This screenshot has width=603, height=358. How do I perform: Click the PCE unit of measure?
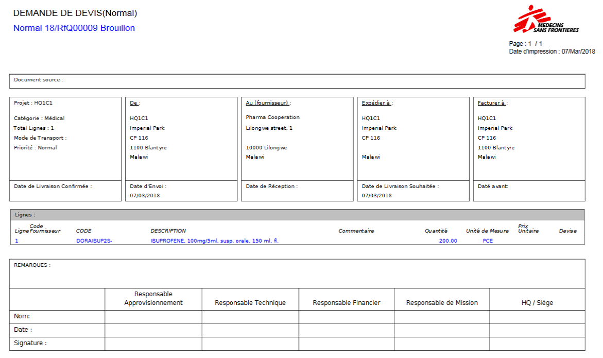487,241
